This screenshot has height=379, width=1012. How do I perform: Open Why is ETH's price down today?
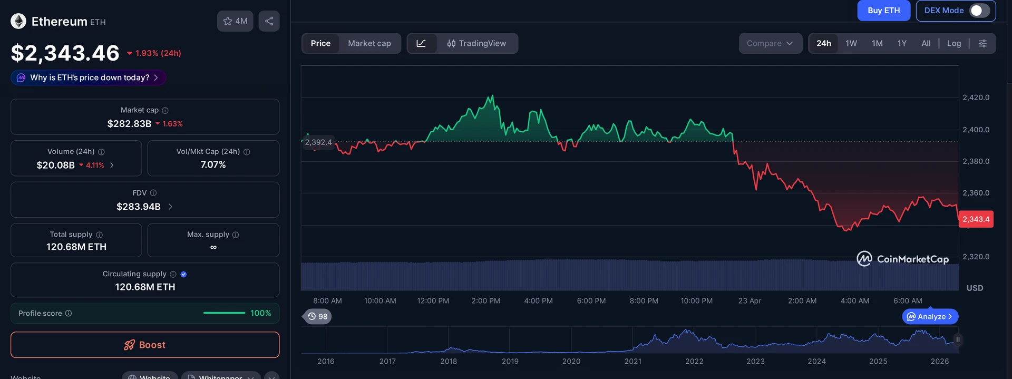pyautogui.click(x=89, y=77)
